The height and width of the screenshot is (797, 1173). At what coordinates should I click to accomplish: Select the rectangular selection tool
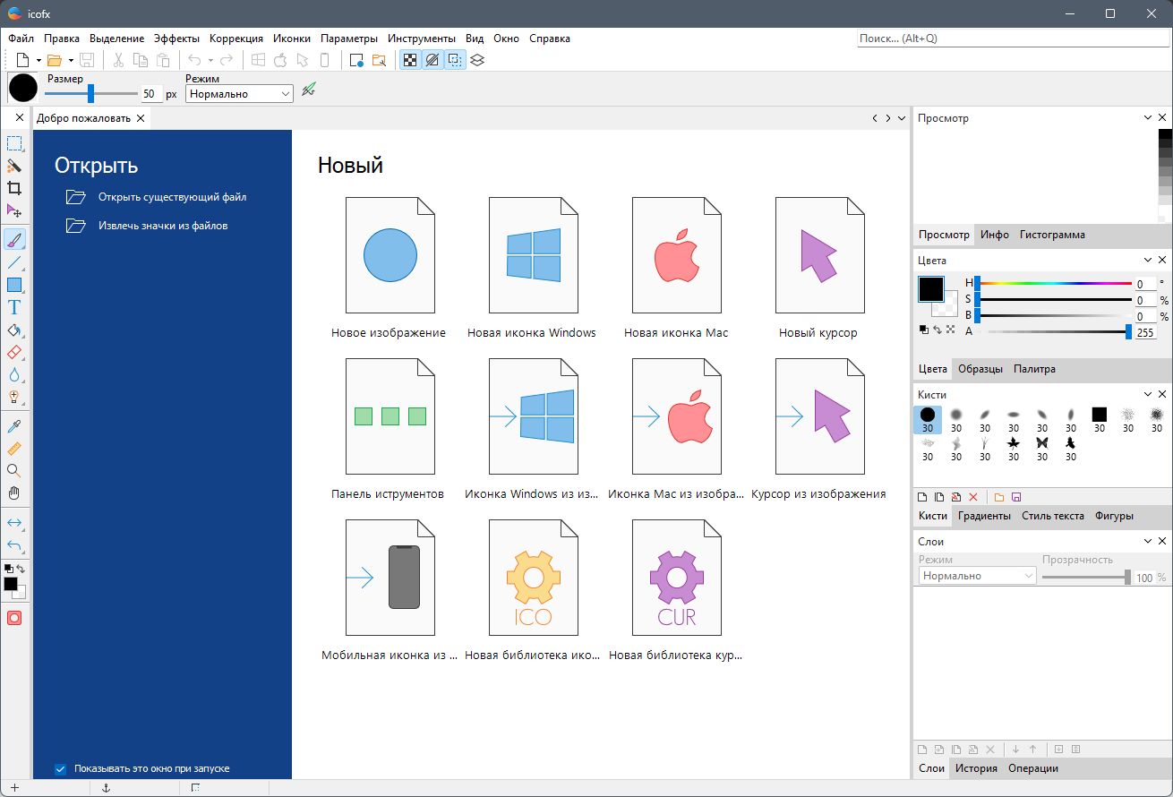tap(14, 143)
